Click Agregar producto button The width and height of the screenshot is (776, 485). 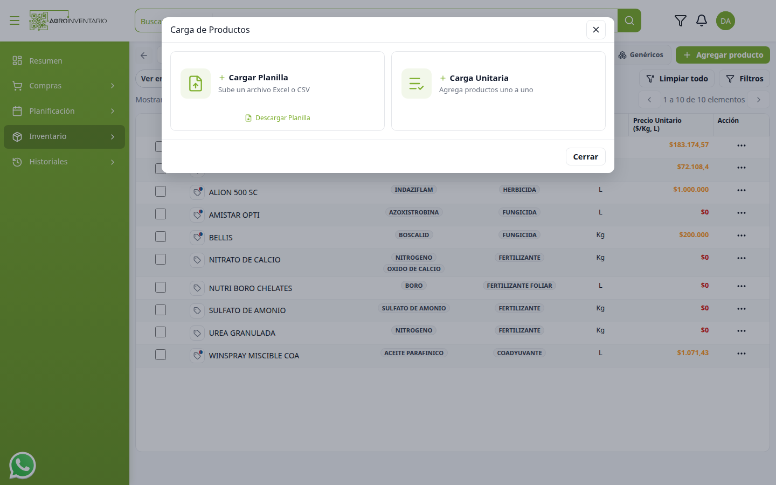(x=723, y=55)
